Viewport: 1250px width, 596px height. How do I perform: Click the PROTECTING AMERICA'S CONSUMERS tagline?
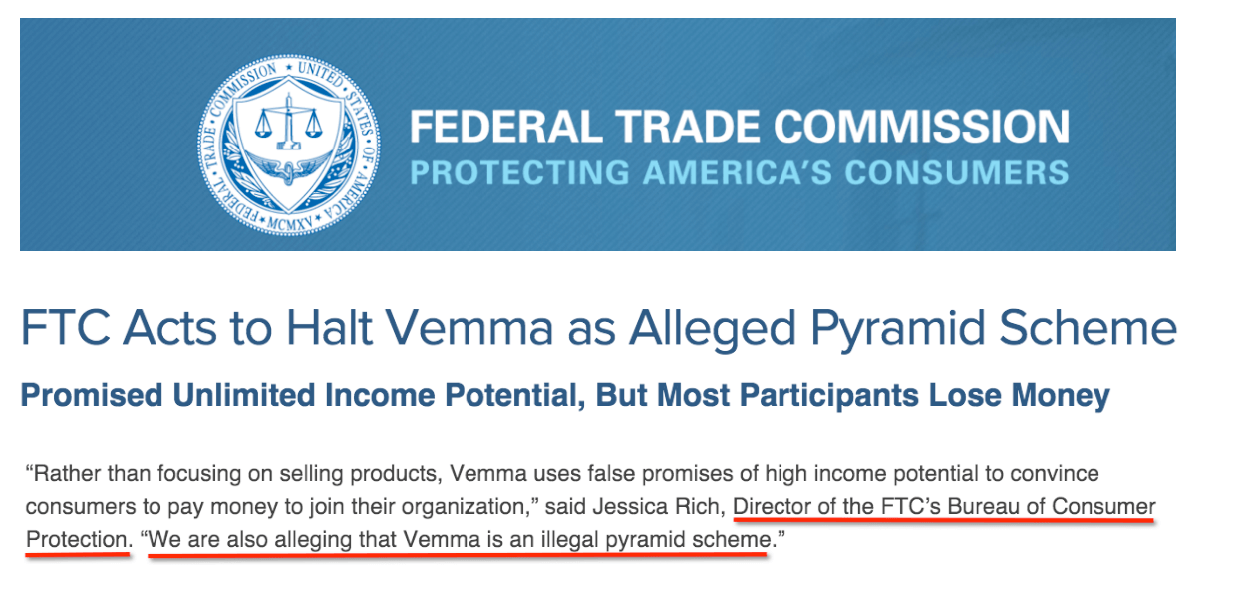coord(740,172)
